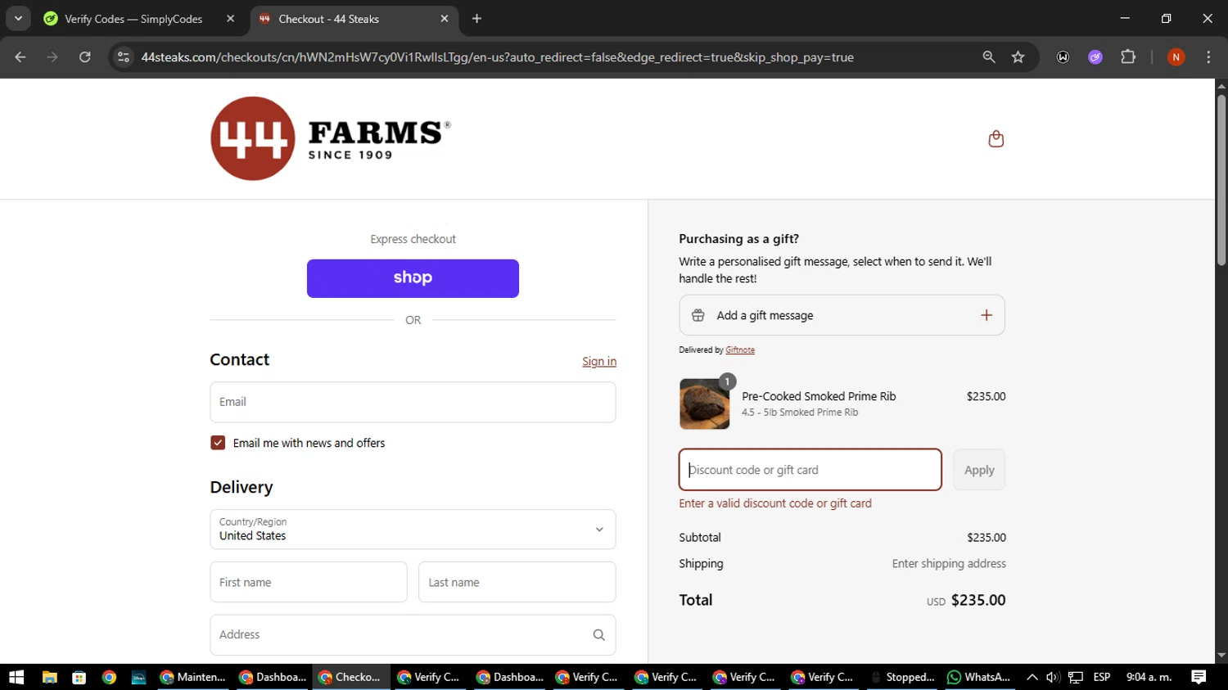Open Windows Start menu
Viewport: 1228px width, 690px height.
pos(16,677)
